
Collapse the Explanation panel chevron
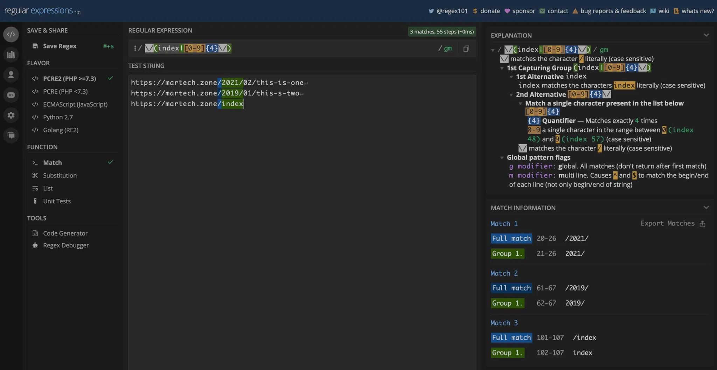706,35
